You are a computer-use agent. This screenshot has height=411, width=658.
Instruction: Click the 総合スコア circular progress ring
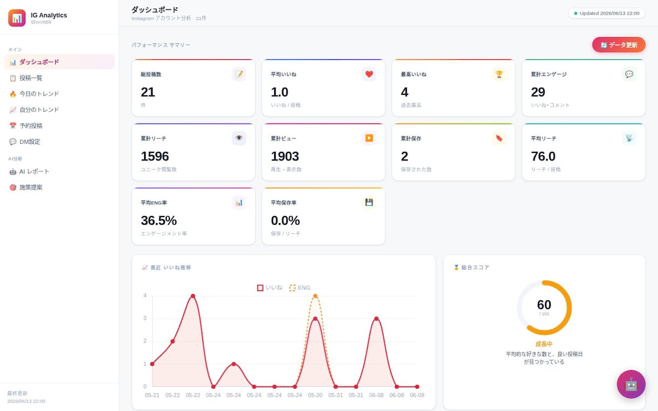click(544, 308)
